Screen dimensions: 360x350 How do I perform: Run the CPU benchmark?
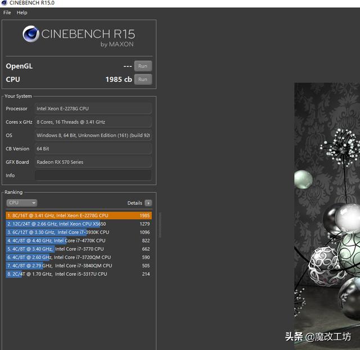(143, 79)
